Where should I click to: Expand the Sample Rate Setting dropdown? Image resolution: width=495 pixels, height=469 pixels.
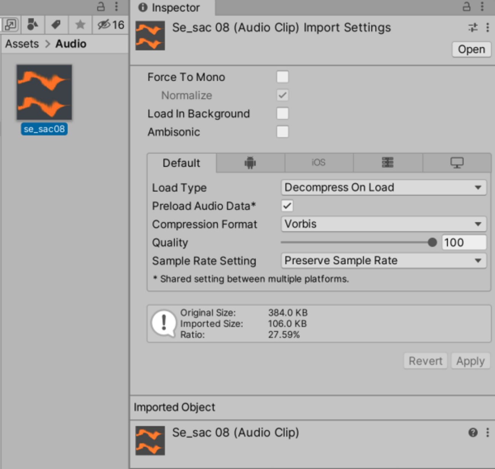[383, 261]
